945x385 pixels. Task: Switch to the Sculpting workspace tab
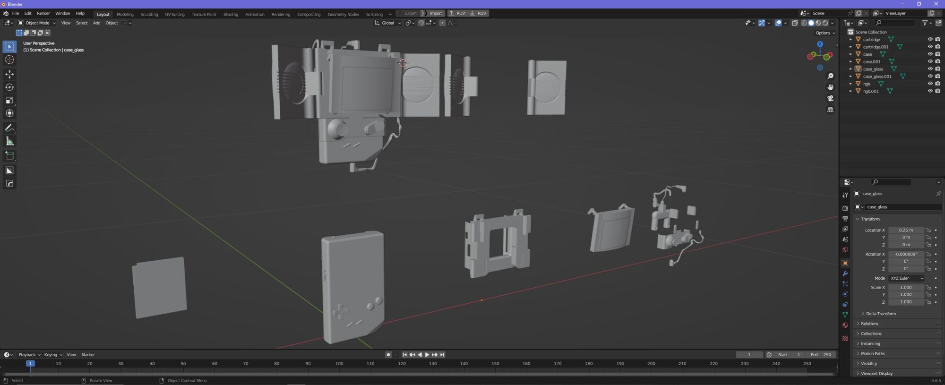(149, 14)
